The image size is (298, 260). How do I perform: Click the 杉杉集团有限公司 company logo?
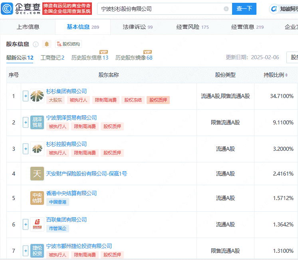[37, 96]
